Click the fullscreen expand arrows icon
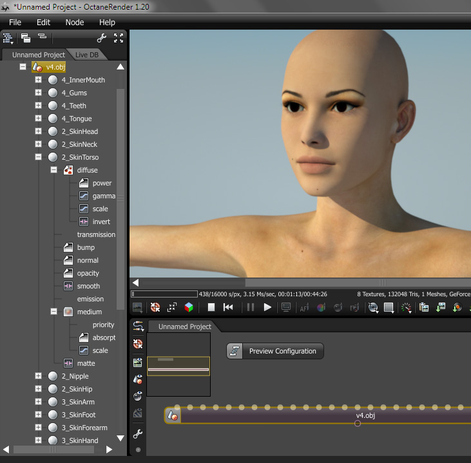 119,39
